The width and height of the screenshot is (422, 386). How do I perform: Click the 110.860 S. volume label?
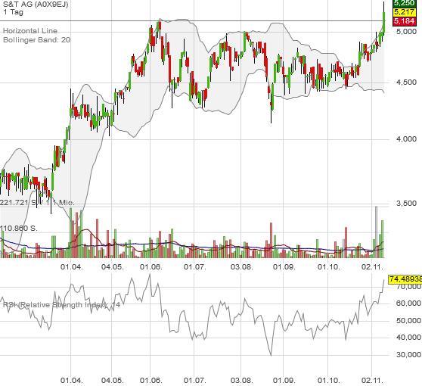coord(18,229)
